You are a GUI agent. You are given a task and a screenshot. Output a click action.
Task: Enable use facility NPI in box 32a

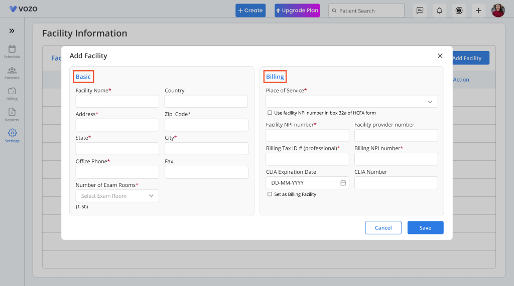click(x=270, y=113)
